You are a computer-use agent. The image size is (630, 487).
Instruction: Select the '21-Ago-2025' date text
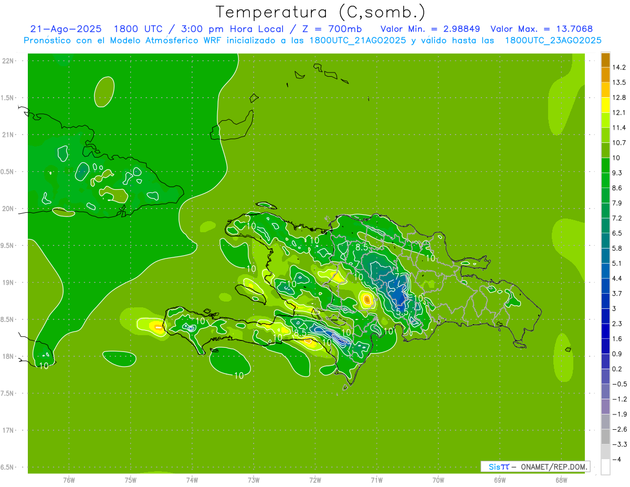point(66,29)
